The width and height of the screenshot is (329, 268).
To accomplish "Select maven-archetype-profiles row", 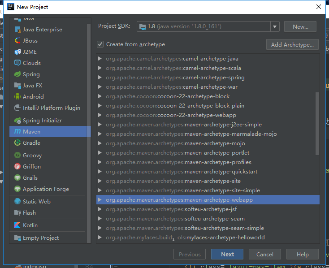I will (208, 162).
